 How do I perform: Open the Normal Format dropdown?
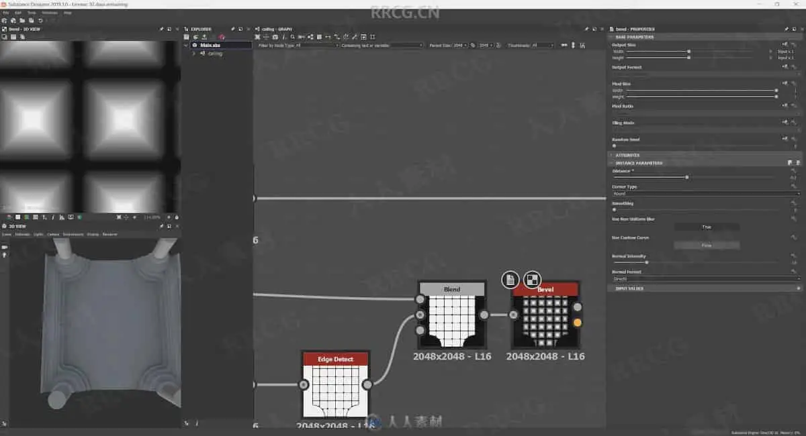706,278
